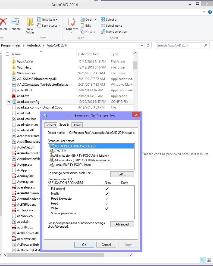Click the file list scroll up arrow
This screenshot has height=266, width=213.
[135, 53]
